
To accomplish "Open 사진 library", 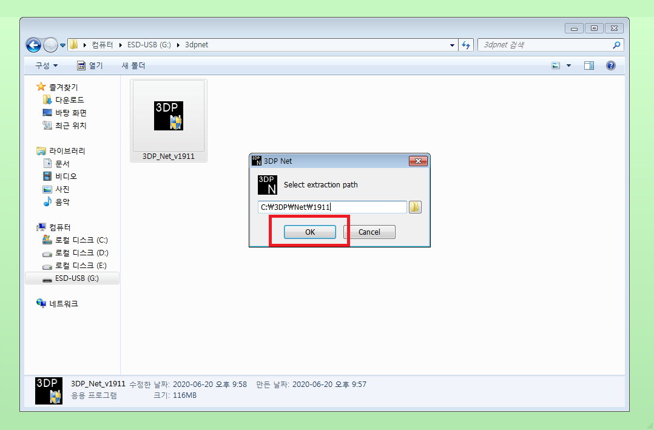I will (62, 189).
